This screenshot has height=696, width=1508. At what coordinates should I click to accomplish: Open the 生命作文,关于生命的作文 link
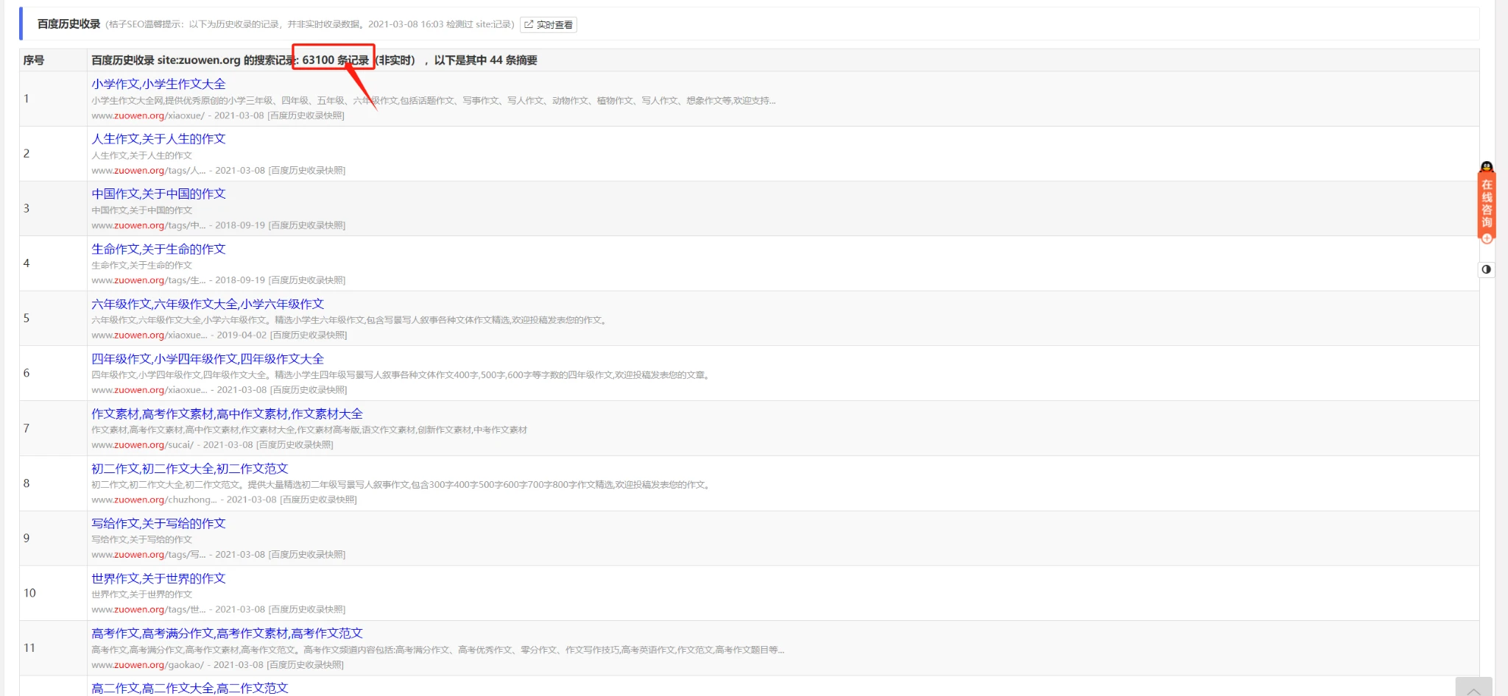point(158,249)
